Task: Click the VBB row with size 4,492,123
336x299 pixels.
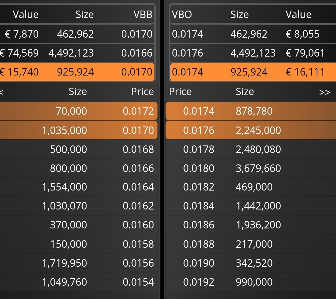Action: pyautogui.click(x=77, y=53)
